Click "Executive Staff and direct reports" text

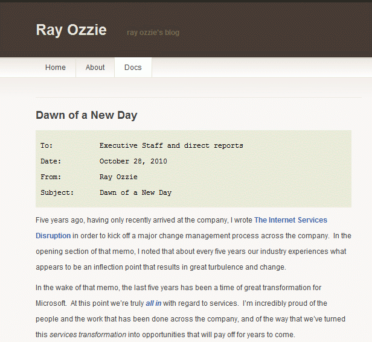(172, 145)
